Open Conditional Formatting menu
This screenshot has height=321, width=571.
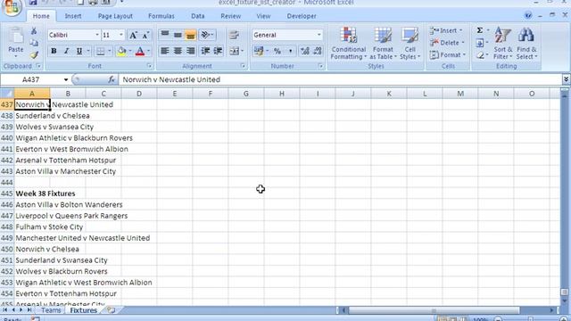[x=349, y=44]
